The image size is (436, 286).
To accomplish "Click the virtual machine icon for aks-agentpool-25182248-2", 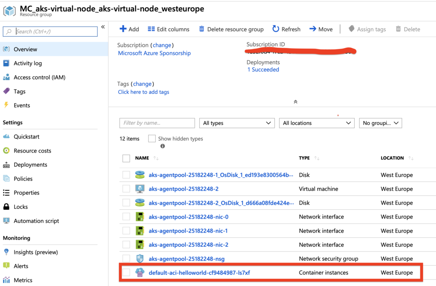I will (140, 189).
